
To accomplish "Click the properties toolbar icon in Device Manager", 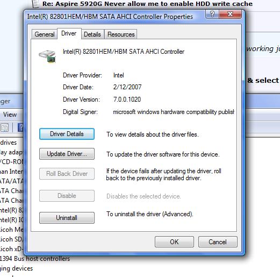I will [4, 127].
